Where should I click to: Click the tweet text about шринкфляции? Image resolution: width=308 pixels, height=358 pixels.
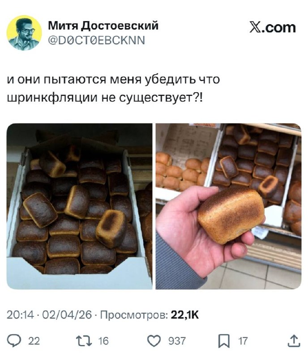[x=114, y=89]
